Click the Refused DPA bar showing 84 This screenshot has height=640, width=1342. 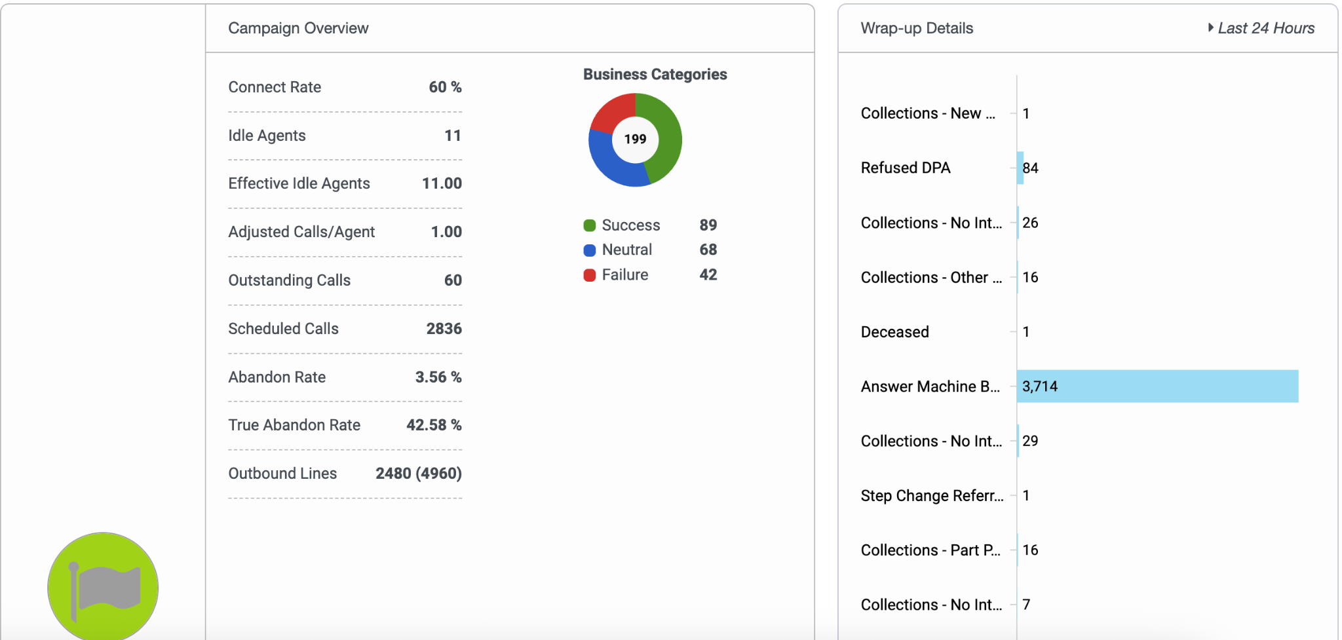tap(1020, 168)
